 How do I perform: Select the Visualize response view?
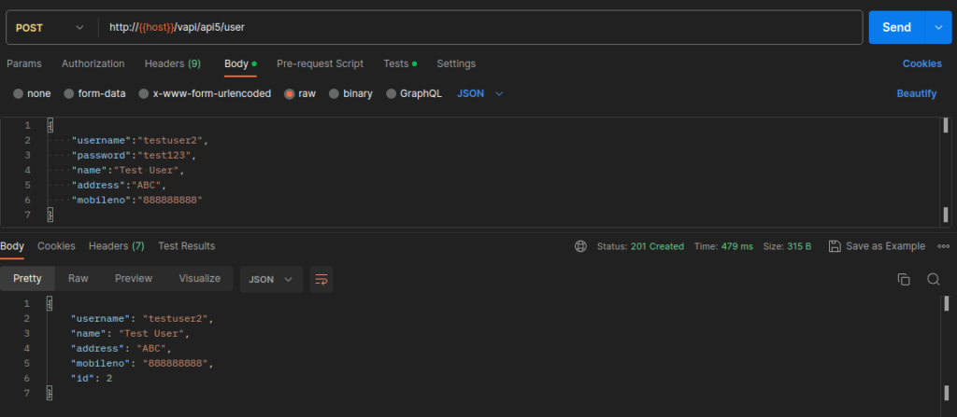(200, 279)
